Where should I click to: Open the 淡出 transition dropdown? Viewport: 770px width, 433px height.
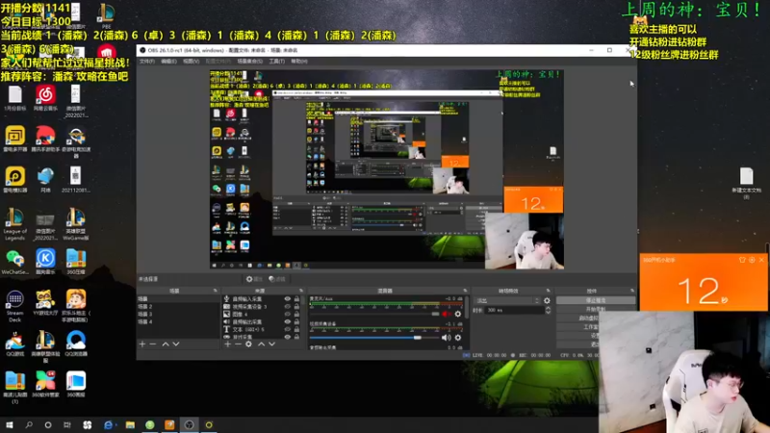tap(508, 300)
